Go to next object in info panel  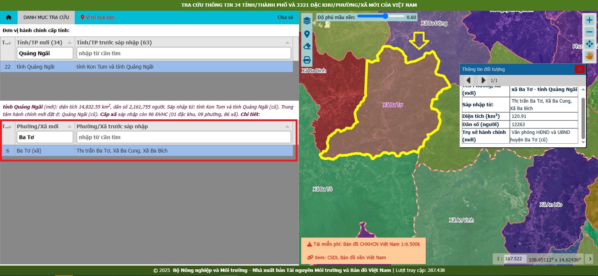(483, 80)
